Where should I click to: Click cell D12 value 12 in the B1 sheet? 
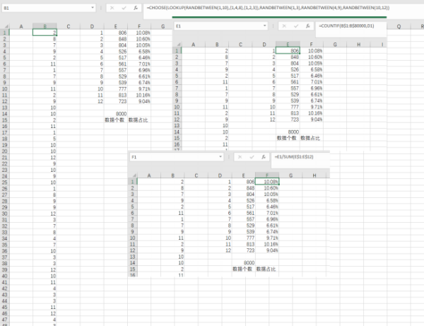[92, 101]
